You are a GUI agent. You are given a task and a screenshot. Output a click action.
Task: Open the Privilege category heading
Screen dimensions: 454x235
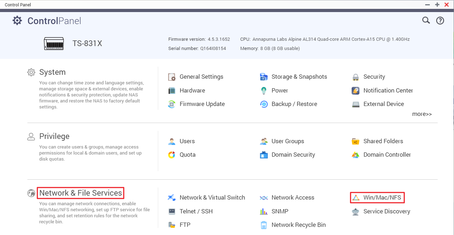pos(54,136)
